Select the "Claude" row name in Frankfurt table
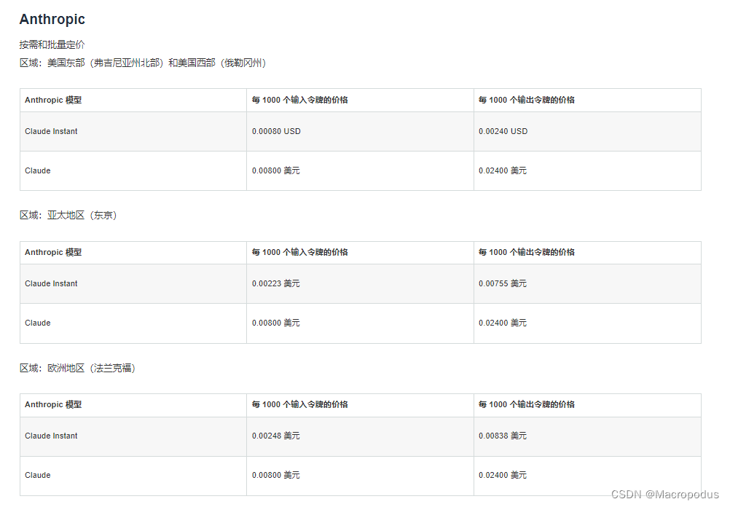This screenshot has width=730, height=507. coord(38,476)
